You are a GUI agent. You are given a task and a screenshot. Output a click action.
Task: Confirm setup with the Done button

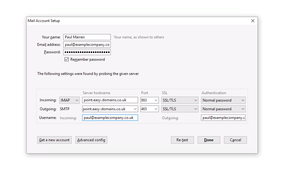(209, 140)
